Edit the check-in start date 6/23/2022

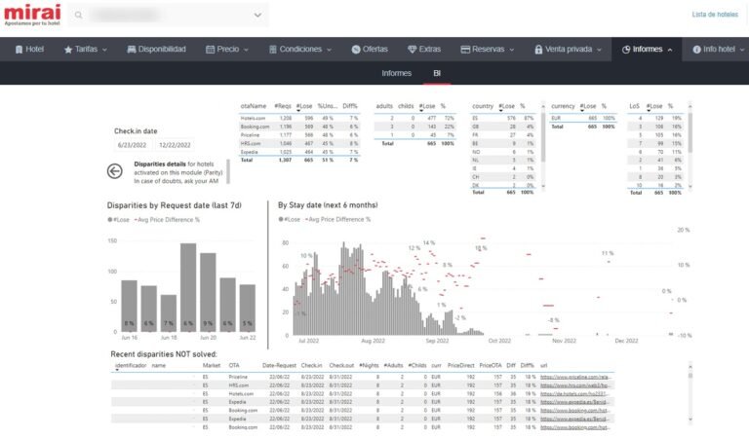coord(131,144)
